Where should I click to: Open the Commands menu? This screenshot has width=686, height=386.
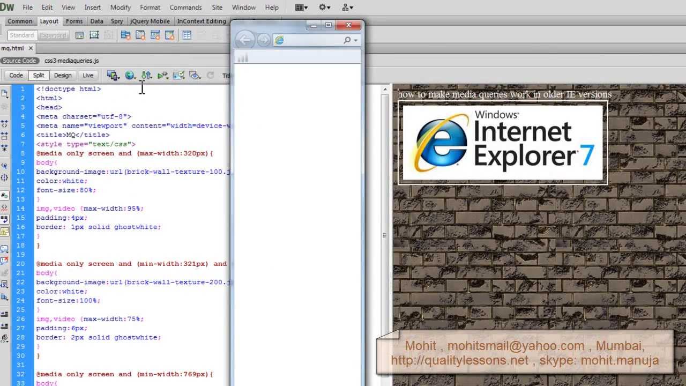[185, 8]
